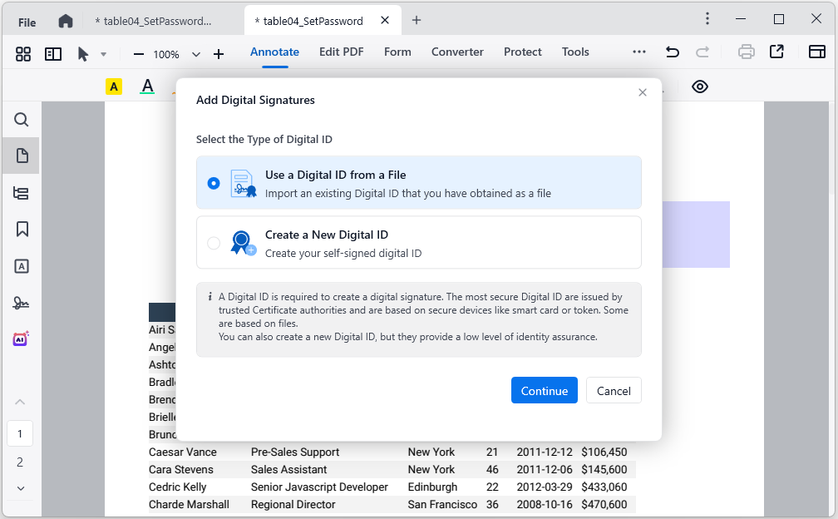Open the search panel in sidebar
This screenshot has height=519, width=838.
[22, 120]
